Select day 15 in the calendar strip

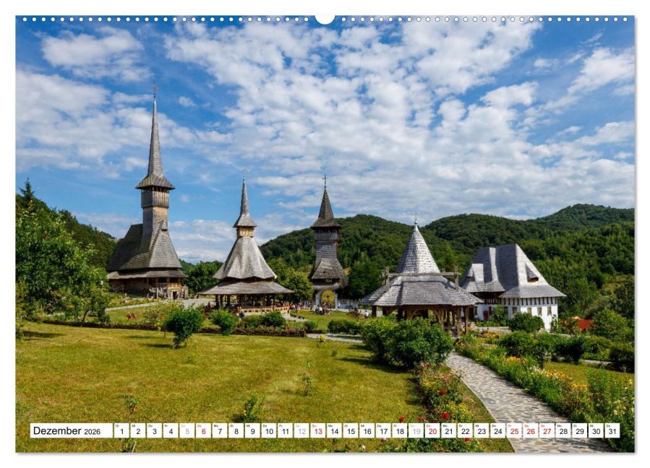(x=351, y=430)
